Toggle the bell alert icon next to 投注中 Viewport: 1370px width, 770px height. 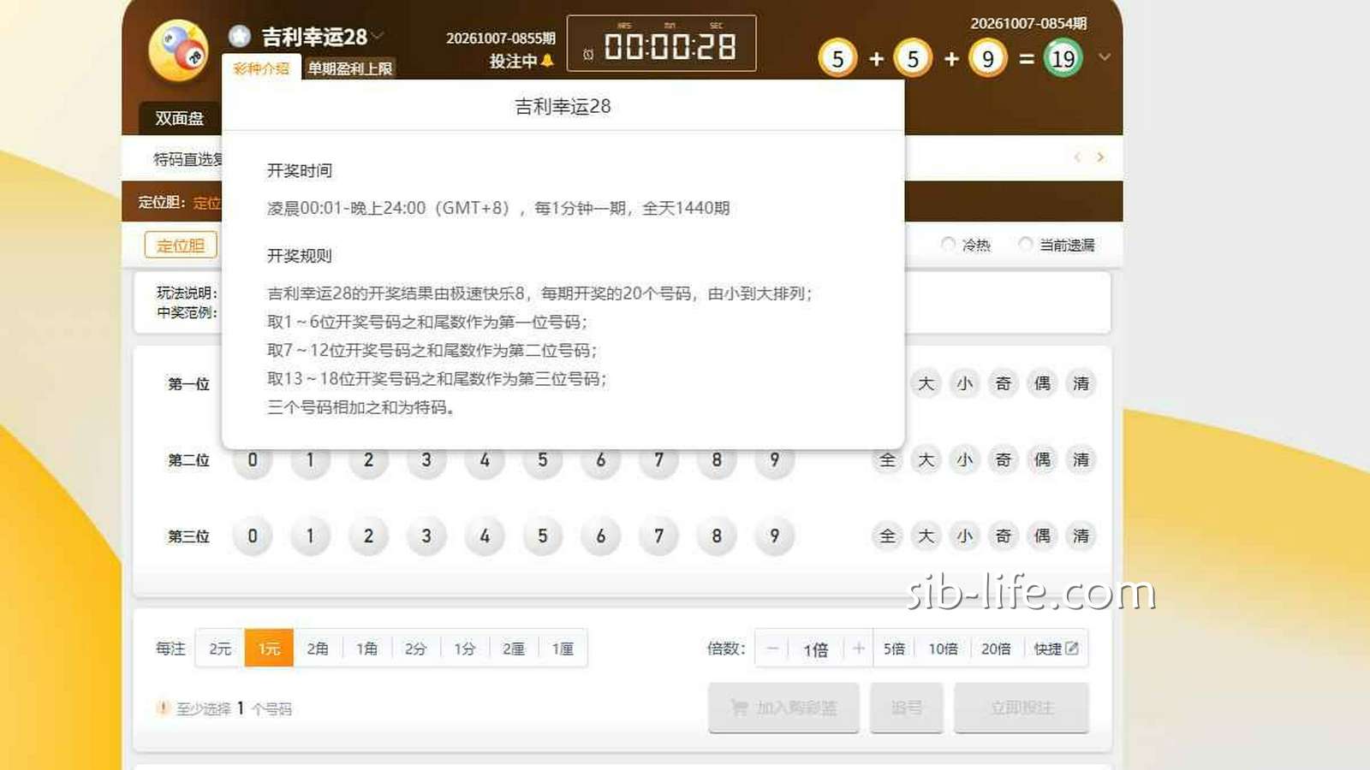click(x=547, y=61)
